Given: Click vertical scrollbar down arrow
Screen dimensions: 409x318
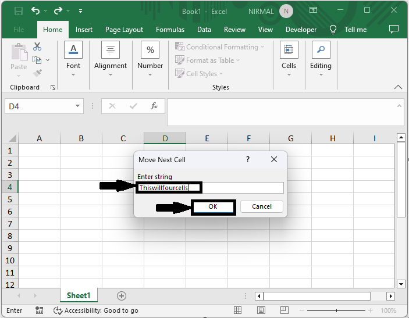Looking at the screenshot, I should pyautogui.click(x=401, y=284).
